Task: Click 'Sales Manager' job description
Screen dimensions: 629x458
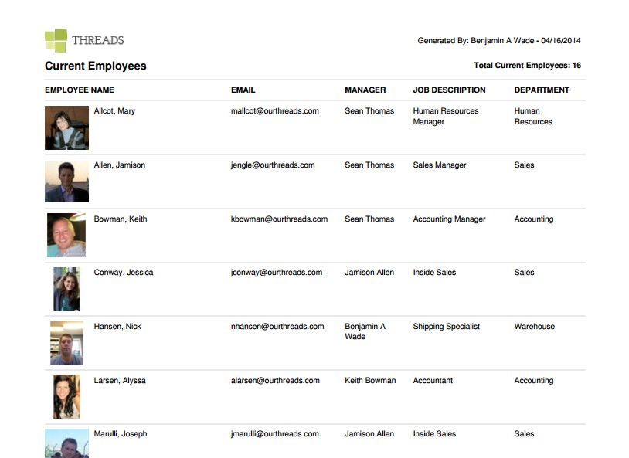Action: pyautogui.click(x=440, y=165)
